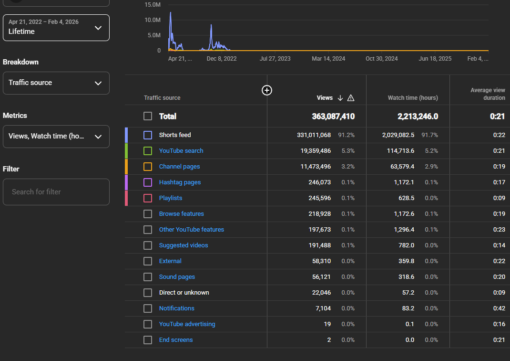Sort by Average view duration column header
The image size is (510, 361).
pos(487,94)
